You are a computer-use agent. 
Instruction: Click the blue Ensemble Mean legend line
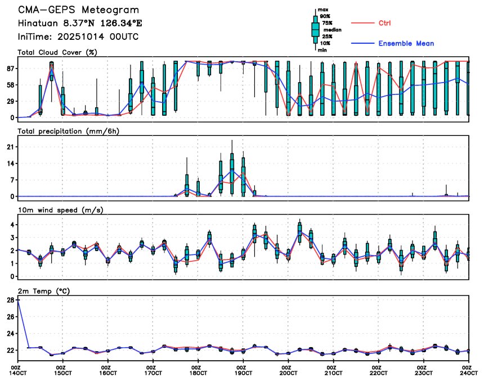click(x=362, y=43)
